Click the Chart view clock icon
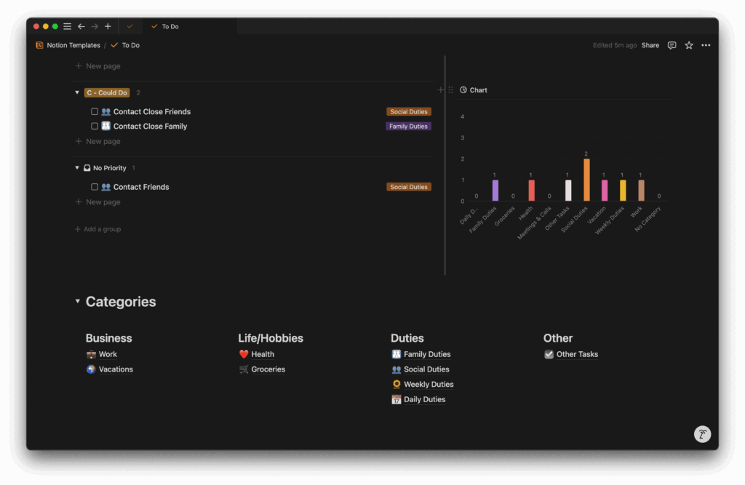 tap(463, 89)
